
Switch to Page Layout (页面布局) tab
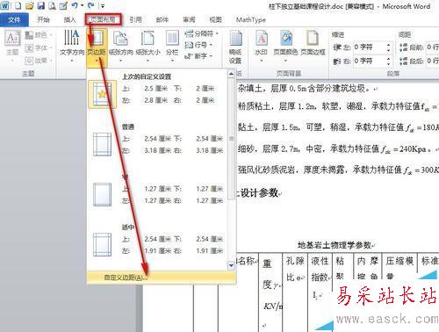click(103, 19)
